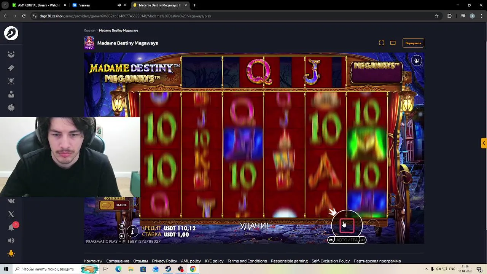Open Terms and Conditions link
The image size is (487, 274).
[247, 261]
